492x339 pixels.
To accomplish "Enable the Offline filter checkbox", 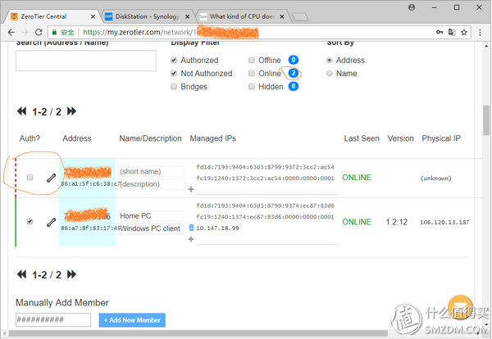I will click(x=252, y=60).
